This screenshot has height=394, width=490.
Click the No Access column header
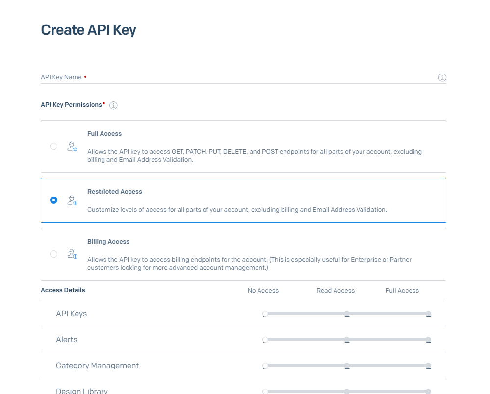click(263, 290)
